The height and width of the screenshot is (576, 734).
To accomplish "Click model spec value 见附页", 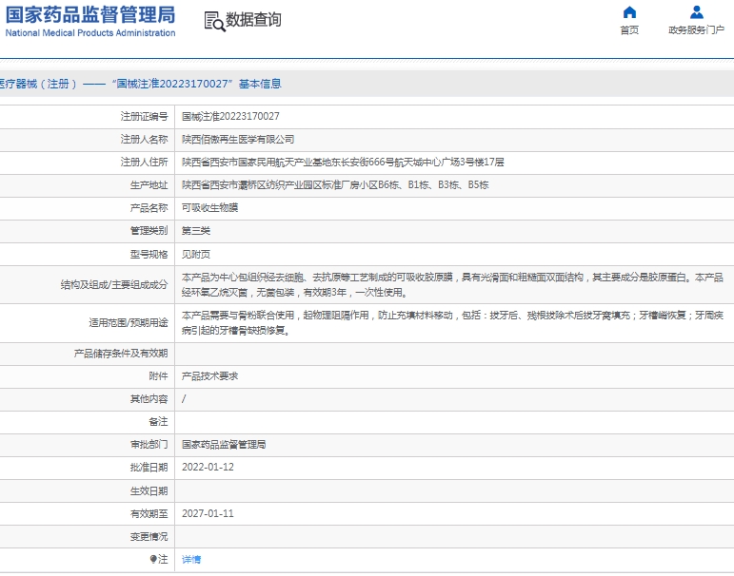I will (x=196, y=255).
